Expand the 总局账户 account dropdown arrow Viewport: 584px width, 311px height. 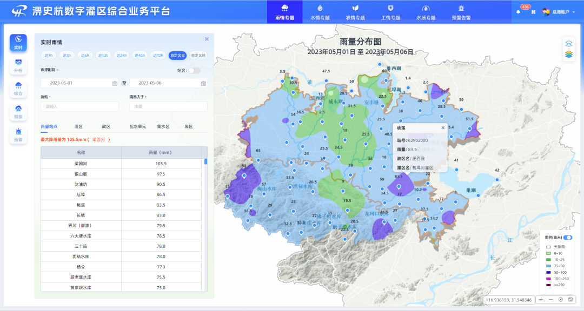click(x=574, y=12)
